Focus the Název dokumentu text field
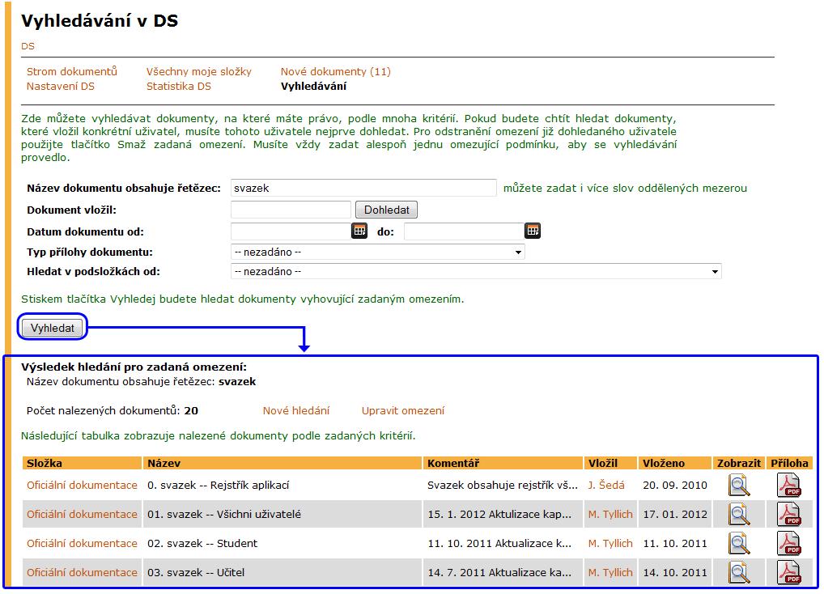This screenshot has height=594, width=824. tap(363, 188)
